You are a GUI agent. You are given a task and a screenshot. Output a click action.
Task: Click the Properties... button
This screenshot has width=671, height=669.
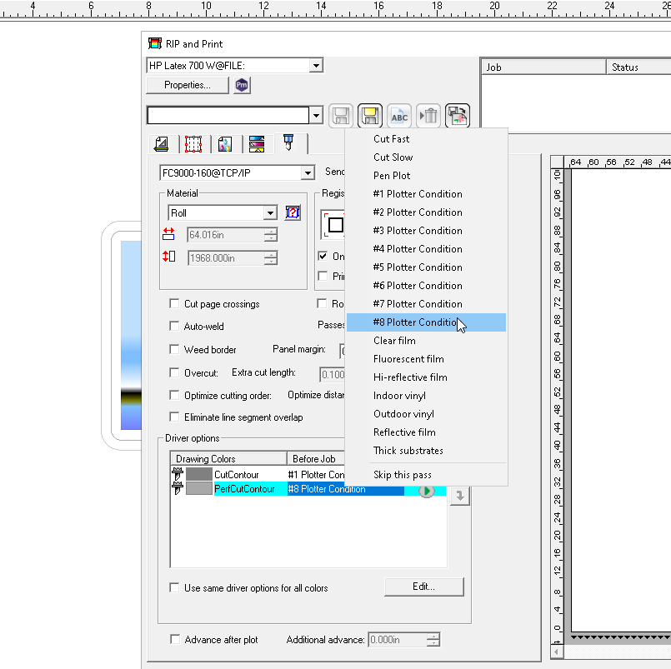(188, 85)
